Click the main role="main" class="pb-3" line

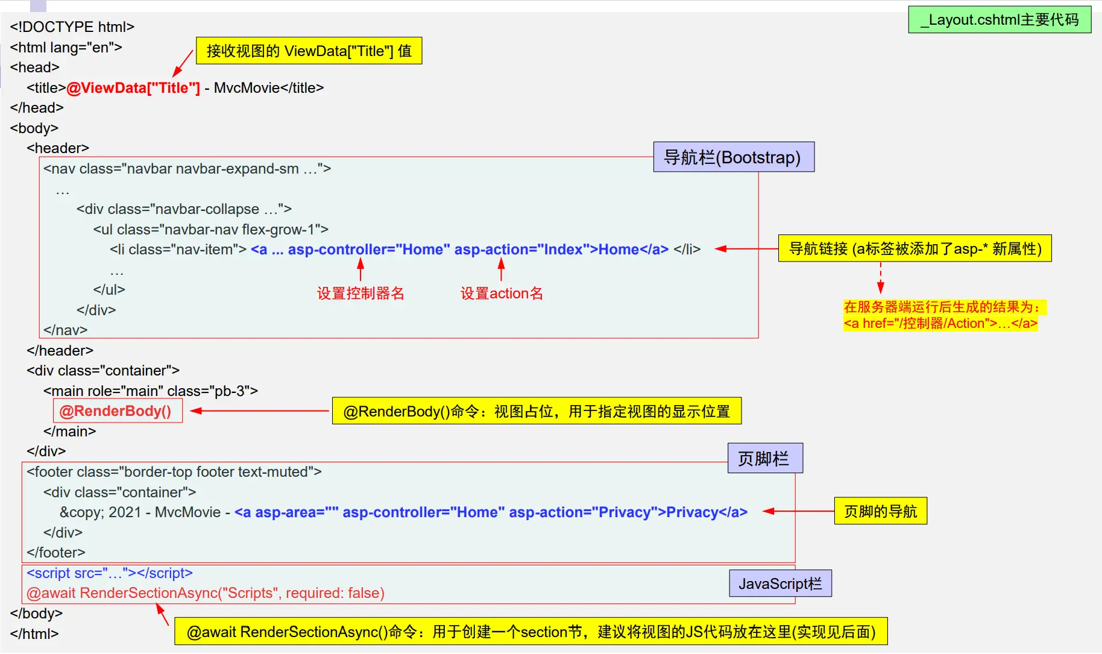pos(151,391)
